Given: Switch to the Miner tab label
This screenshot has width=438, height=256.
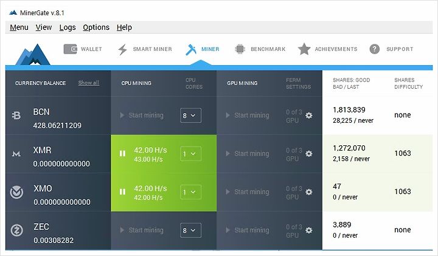Looking at the screenshot, I should 210,49.
